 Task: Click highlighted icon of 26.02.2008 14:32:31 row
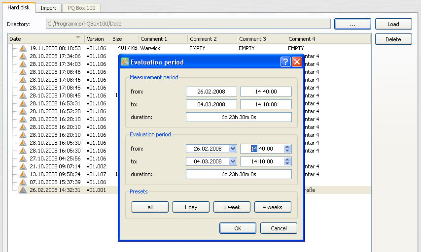(23, 190)
